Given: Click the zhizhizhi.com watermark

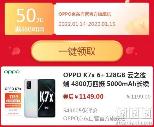Looking at the screenshot, I should point(134,123).
